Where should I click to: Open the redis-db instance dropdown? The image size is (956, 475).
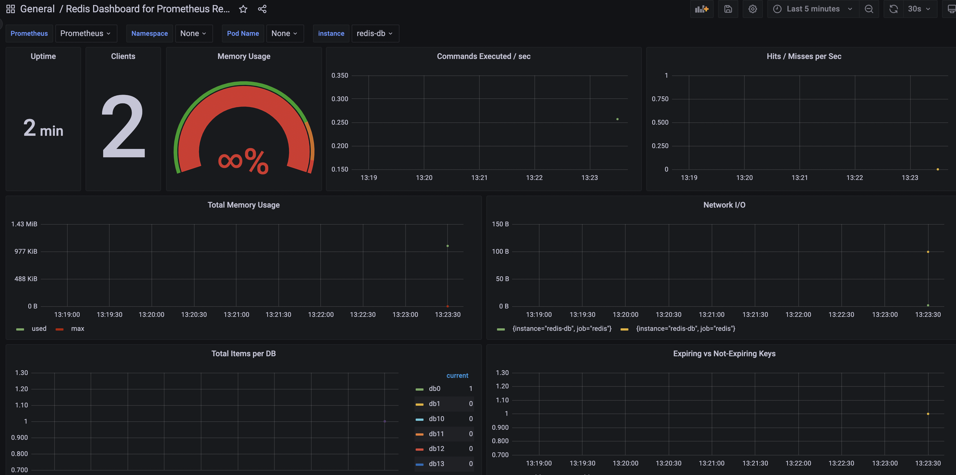pos(375,34)
